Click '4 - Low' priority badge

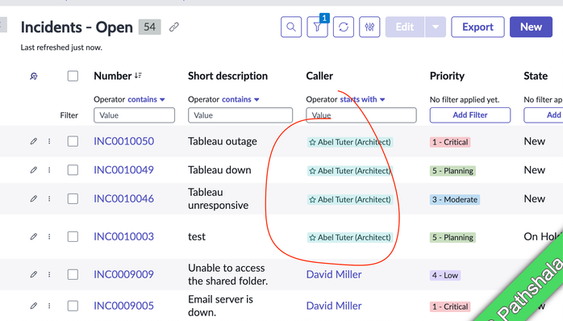(445, 275)
